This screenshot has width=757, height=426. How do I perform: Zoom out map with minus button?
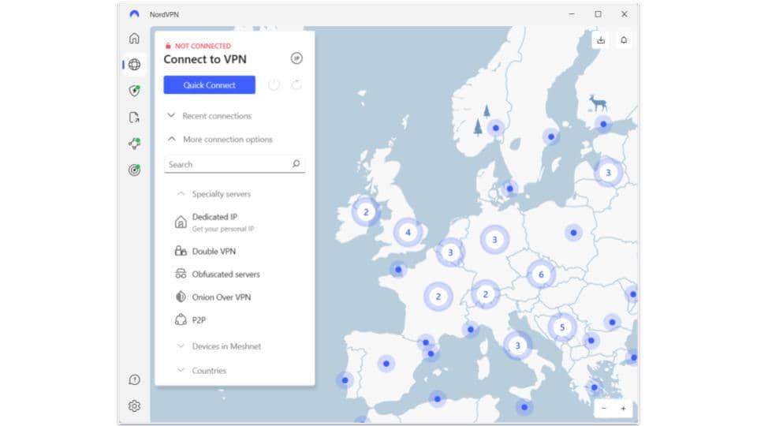pyautogui.click(x=603, y=408)
